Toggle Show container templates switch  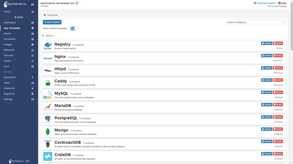(74, 29)
